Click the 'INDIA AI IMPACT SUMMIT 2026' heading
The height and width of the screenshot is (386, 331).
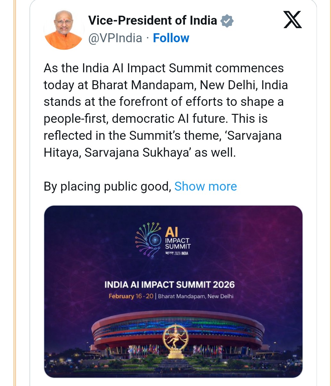click(170, 285)
